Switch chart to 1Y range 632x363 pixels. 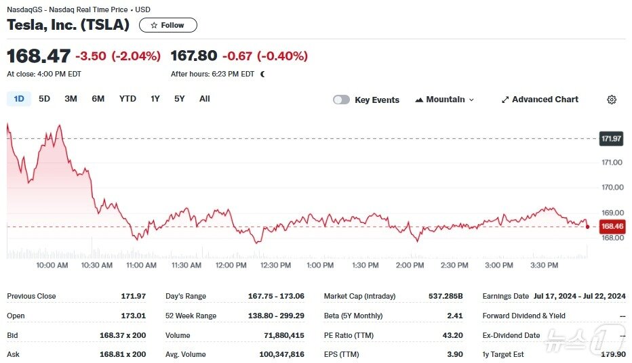point(155,99)
